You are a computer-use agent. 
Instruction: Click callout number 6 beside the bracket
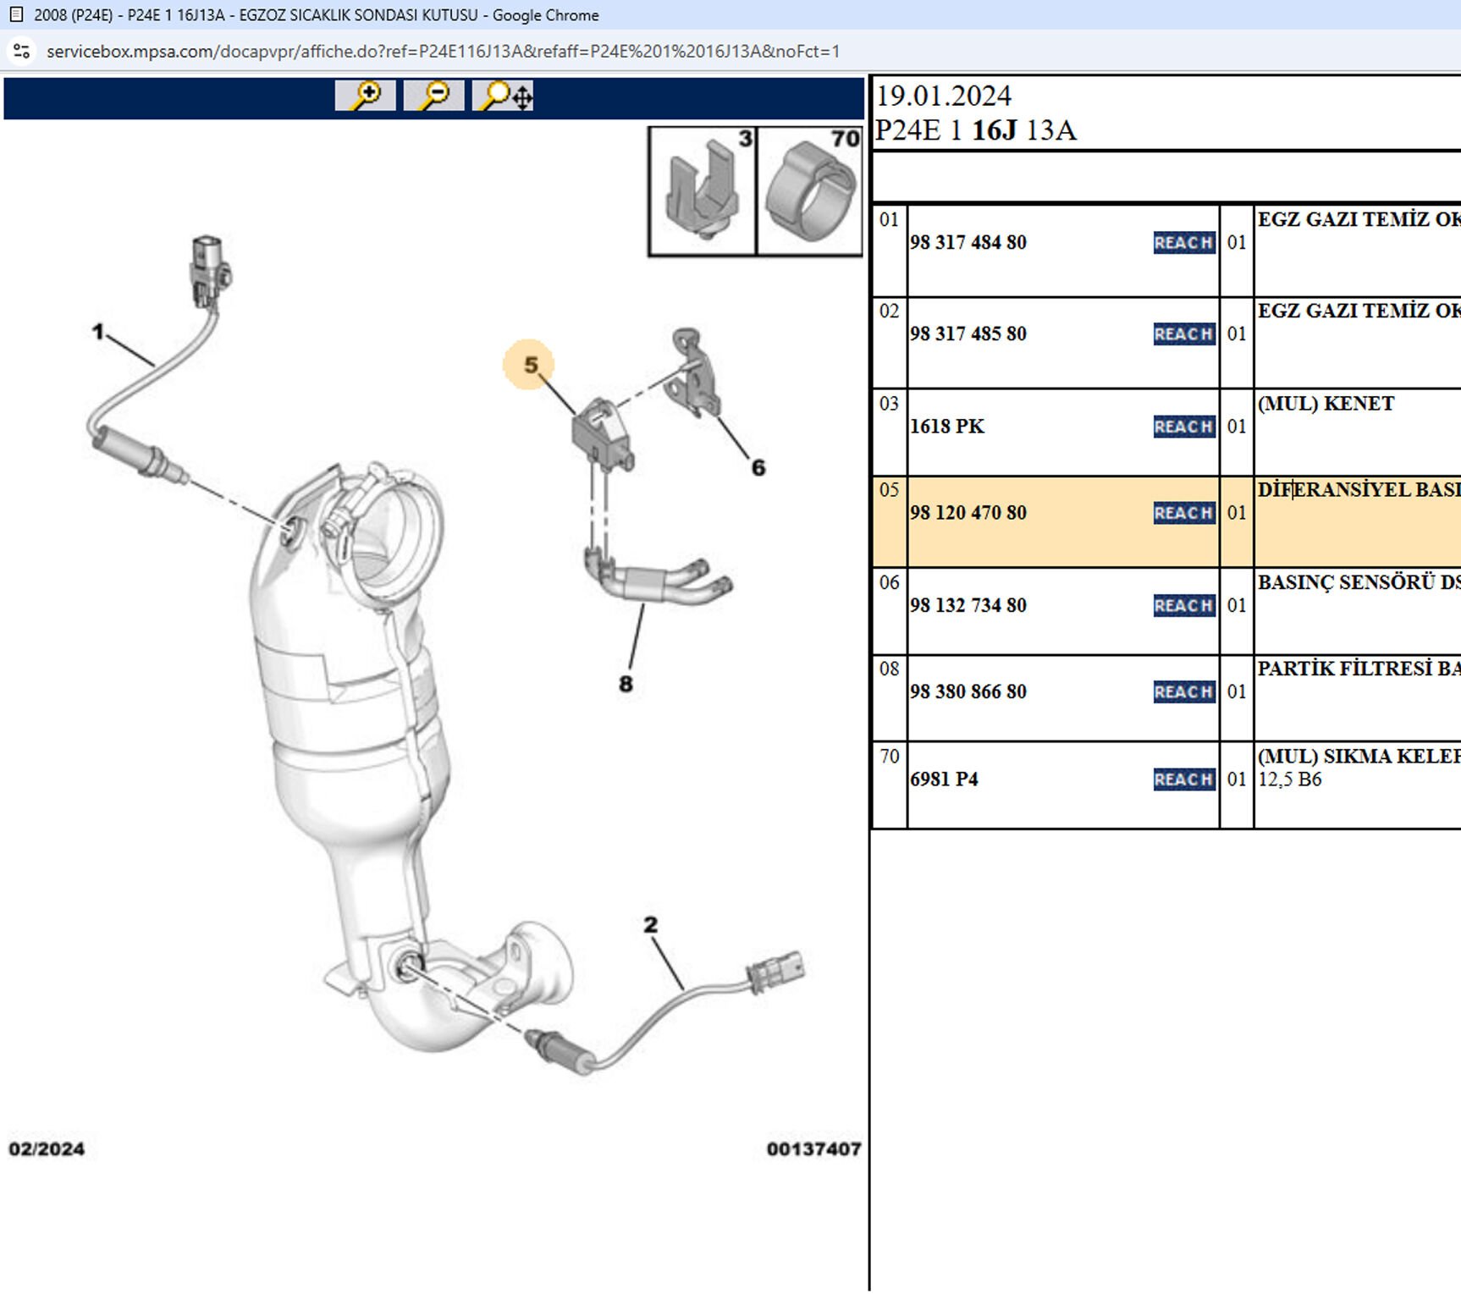point(758,467)
